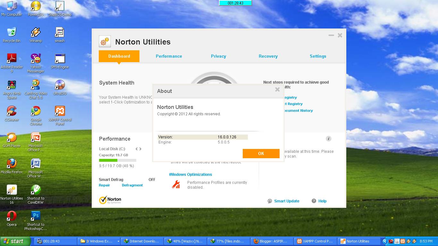Switch to the Dashboard tab

119,56
